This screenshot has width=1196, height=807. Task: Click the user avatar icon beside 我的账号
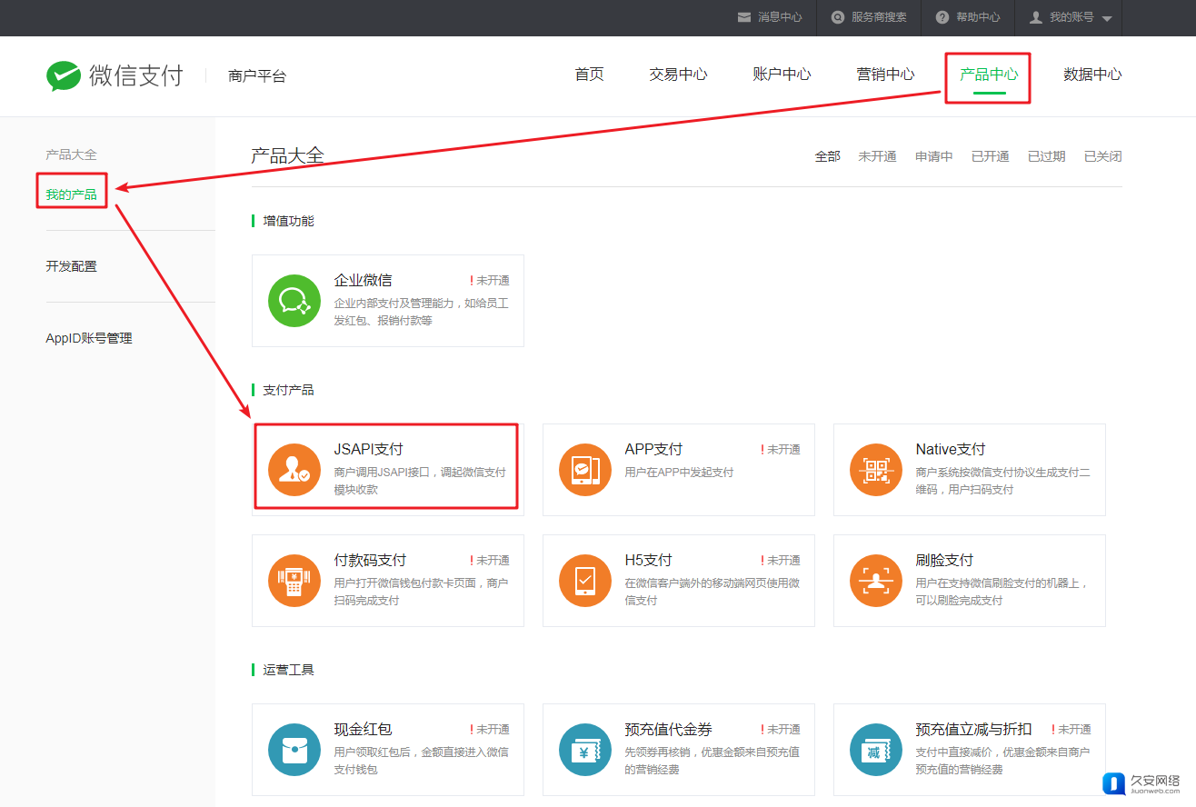1035,17
